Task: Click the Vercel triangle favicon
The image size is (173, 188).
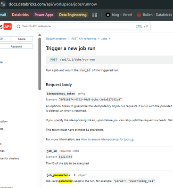Action: click(x=108, y=15)
